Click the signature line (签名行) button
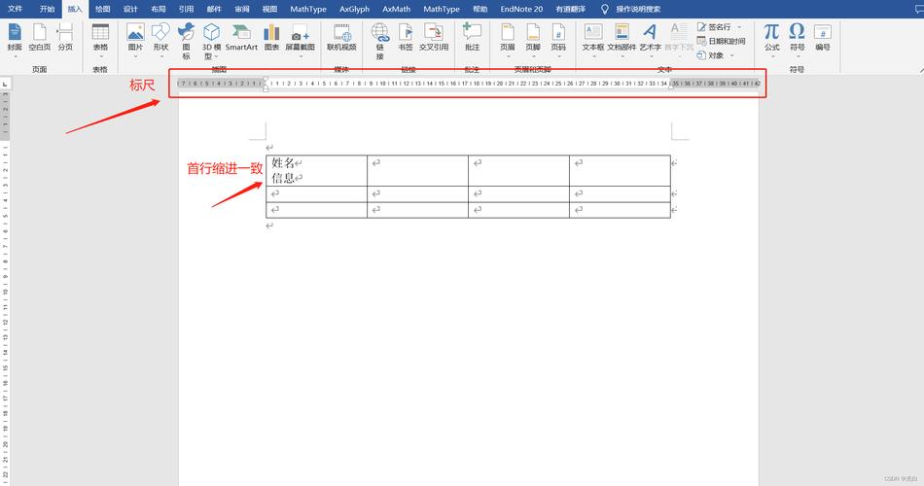 tap(719, 28)
